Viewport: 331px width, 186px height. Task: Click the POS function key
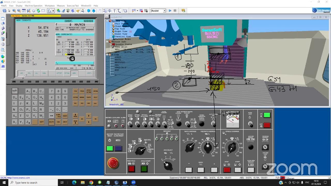[75, 91]
